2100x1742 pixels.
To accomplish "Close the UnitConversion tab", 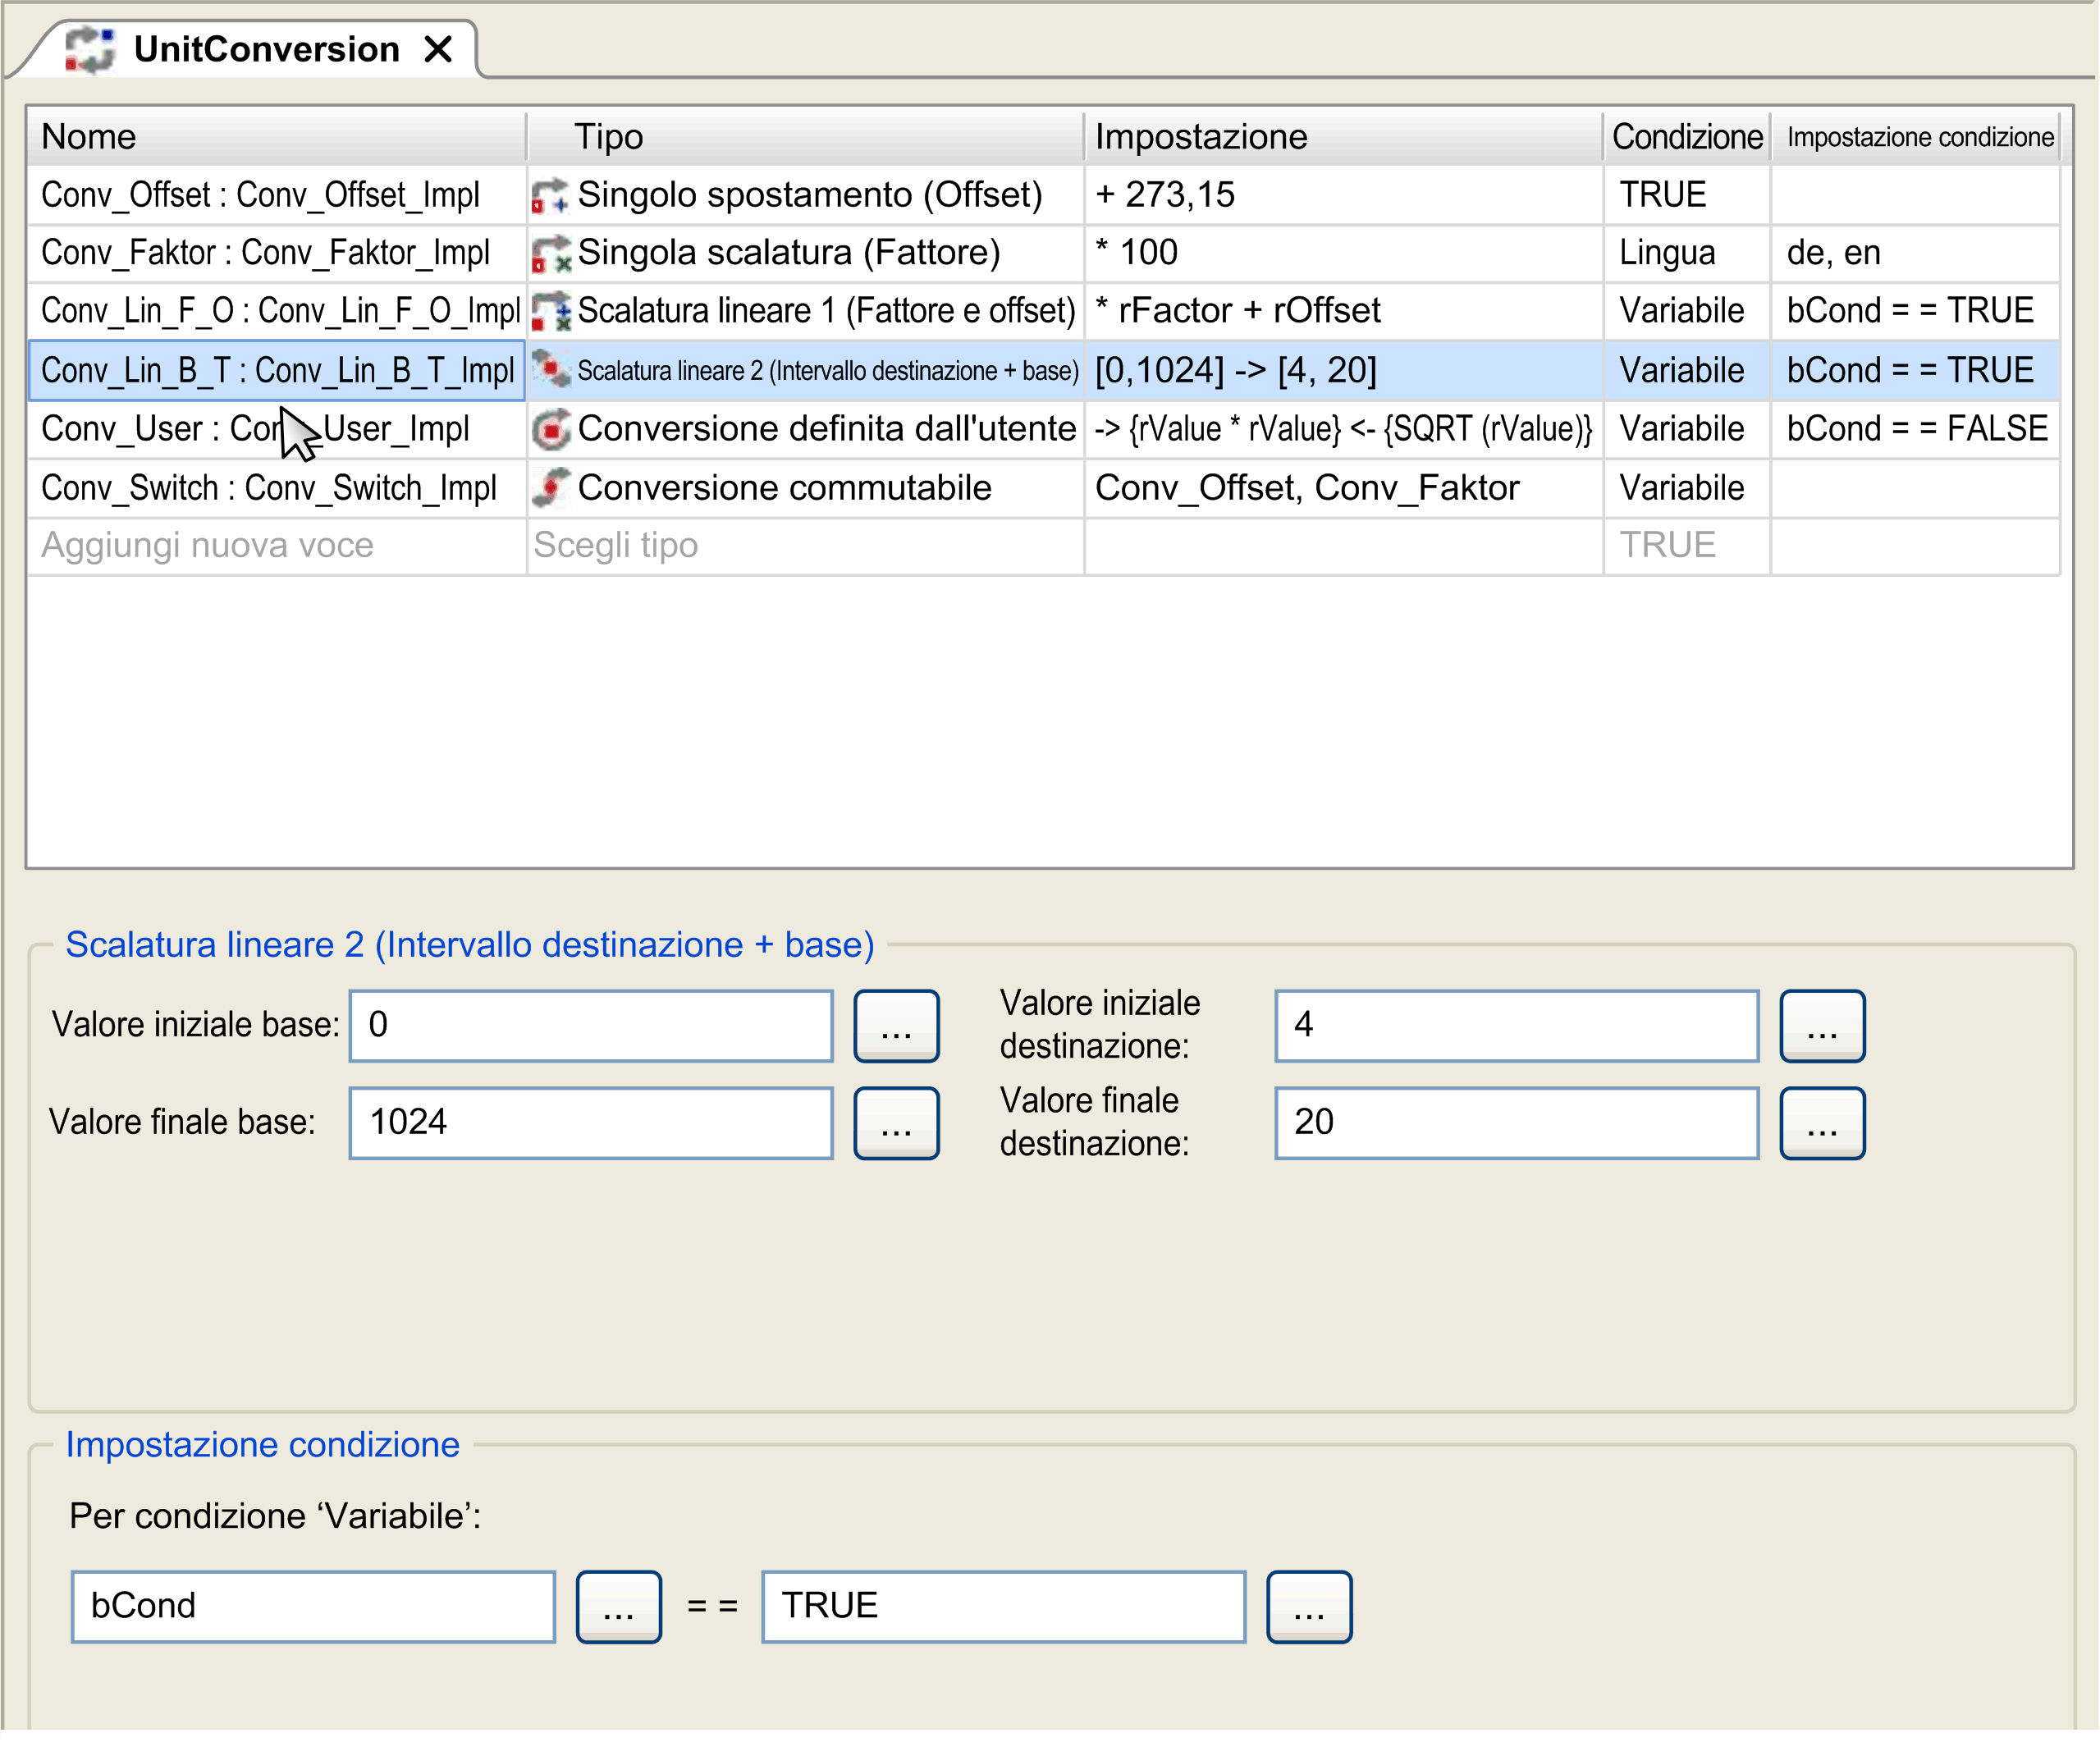I will 438,49.
